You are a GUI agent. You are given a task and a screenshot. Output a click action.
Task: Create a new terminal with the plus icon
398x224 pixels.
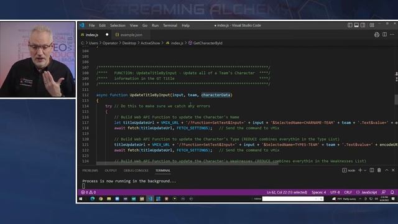pos(360,170)
